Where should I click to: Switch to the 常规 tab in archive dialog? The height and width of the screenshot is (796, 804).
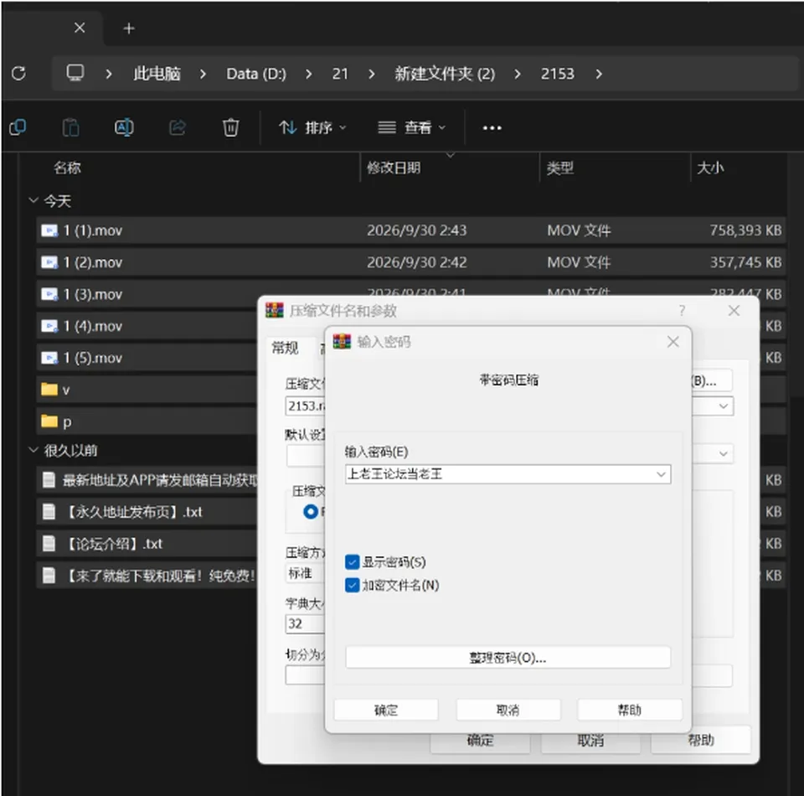(285, 349)
